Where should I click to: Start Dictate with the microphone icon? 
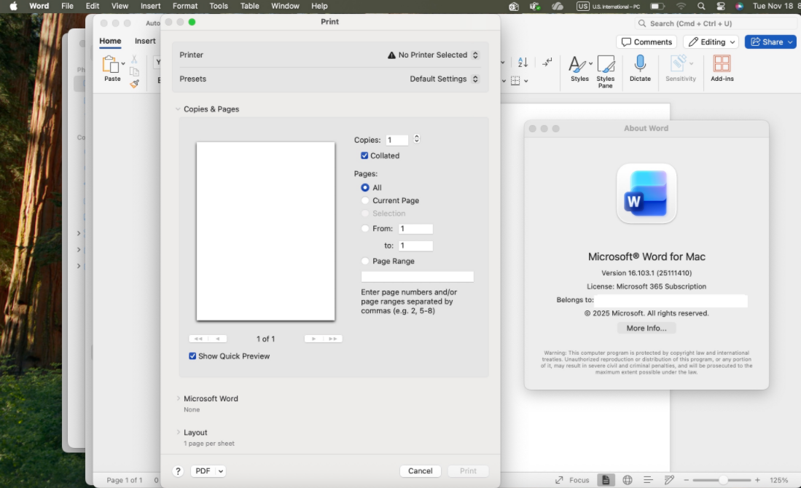coord(640,64)
